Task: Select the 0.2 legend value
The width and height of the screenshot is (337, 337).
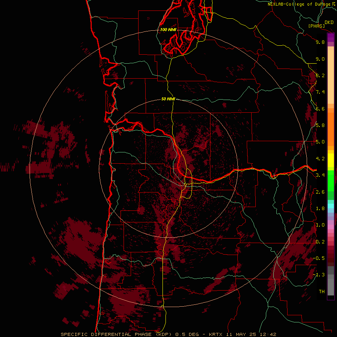Action: pyautogui.click(x=320, y=242)
